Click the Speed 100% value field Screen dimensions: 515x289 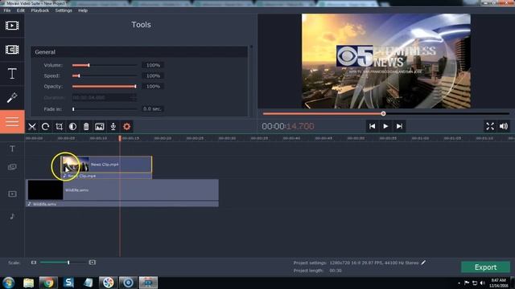point(153,75)
